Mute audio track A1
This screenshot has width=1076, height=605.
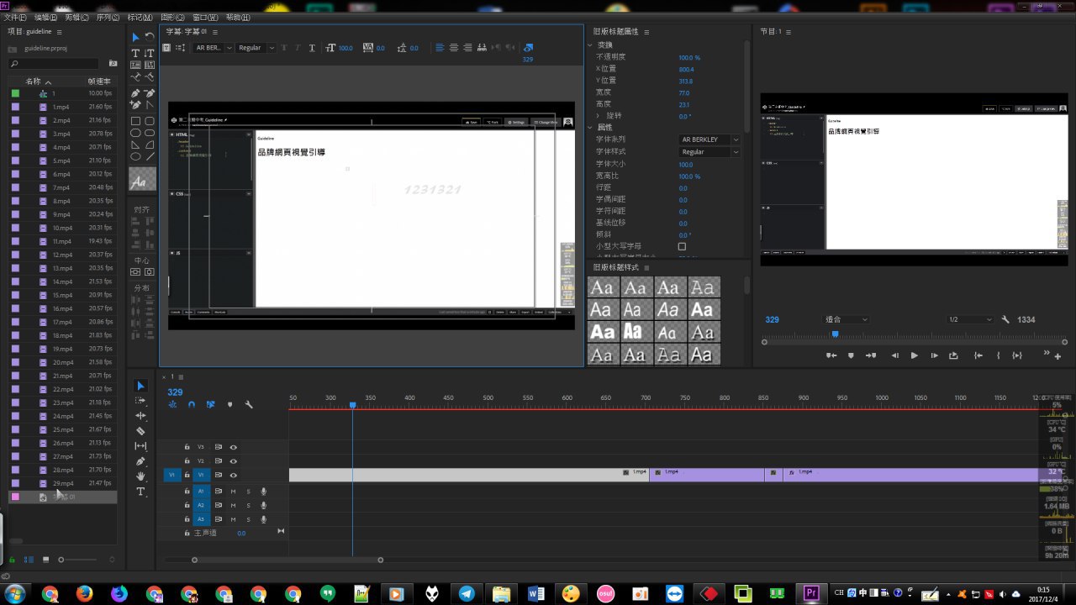[x=233, y=491]
